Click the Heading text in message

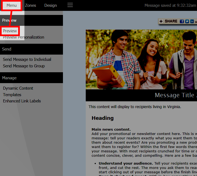tap(103, 118)
